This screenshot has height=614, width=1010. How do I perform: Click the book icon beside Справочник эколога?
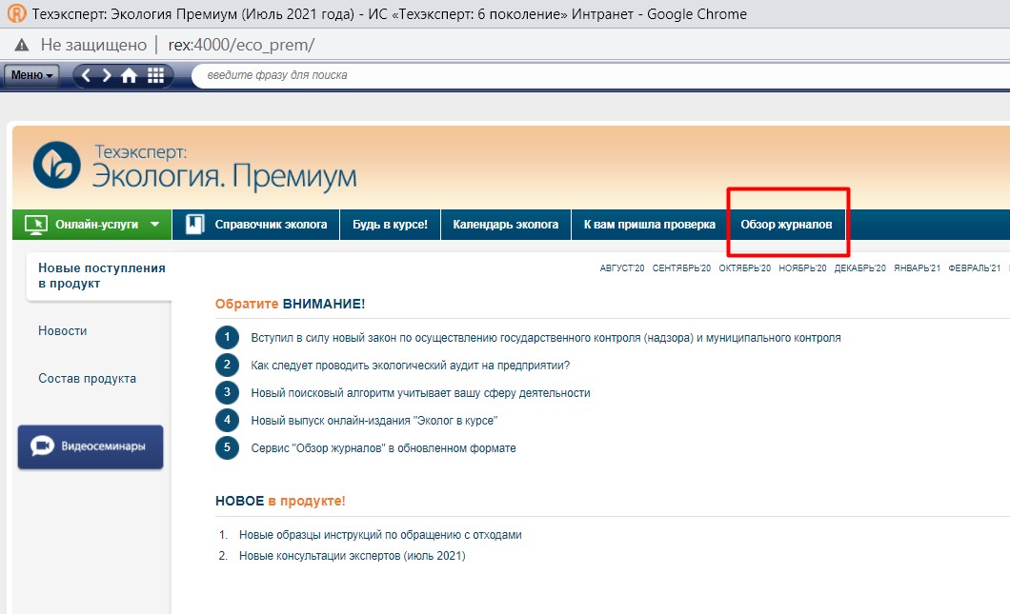[x=194, y=225]
